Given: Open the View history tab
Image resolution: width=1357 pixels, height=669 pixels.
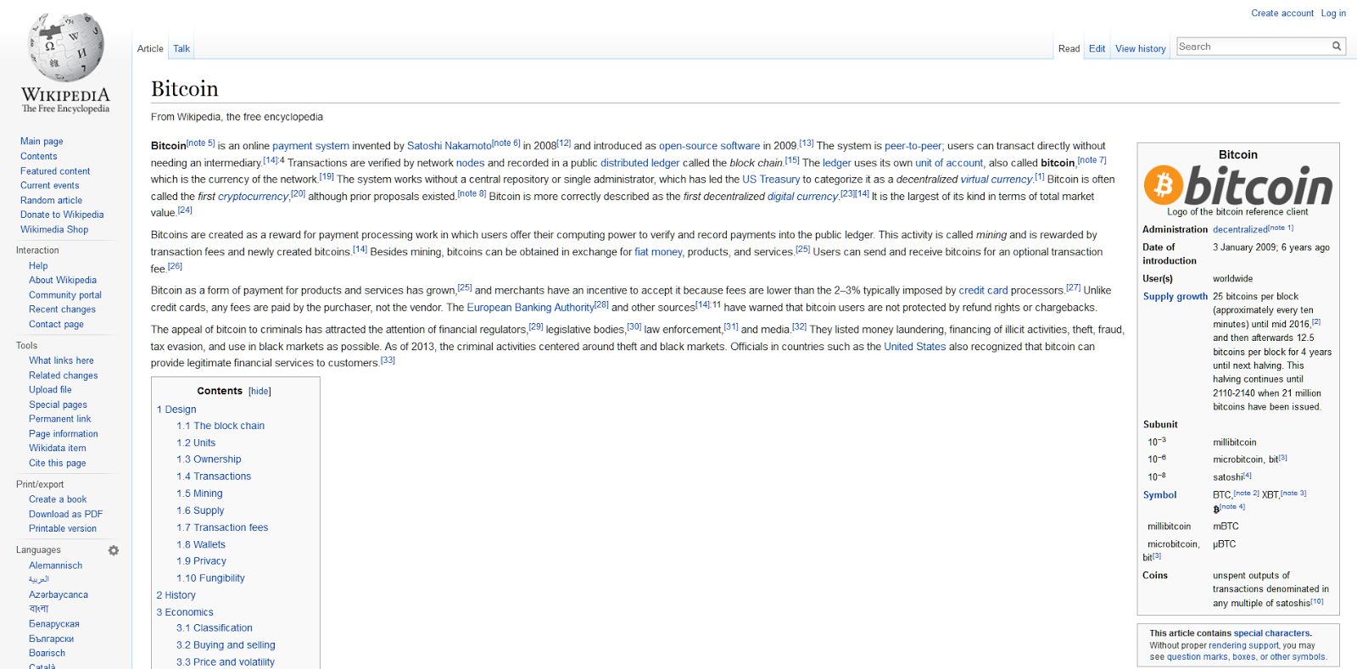Looking at the screenshot, I should (x=1140, y=49).
